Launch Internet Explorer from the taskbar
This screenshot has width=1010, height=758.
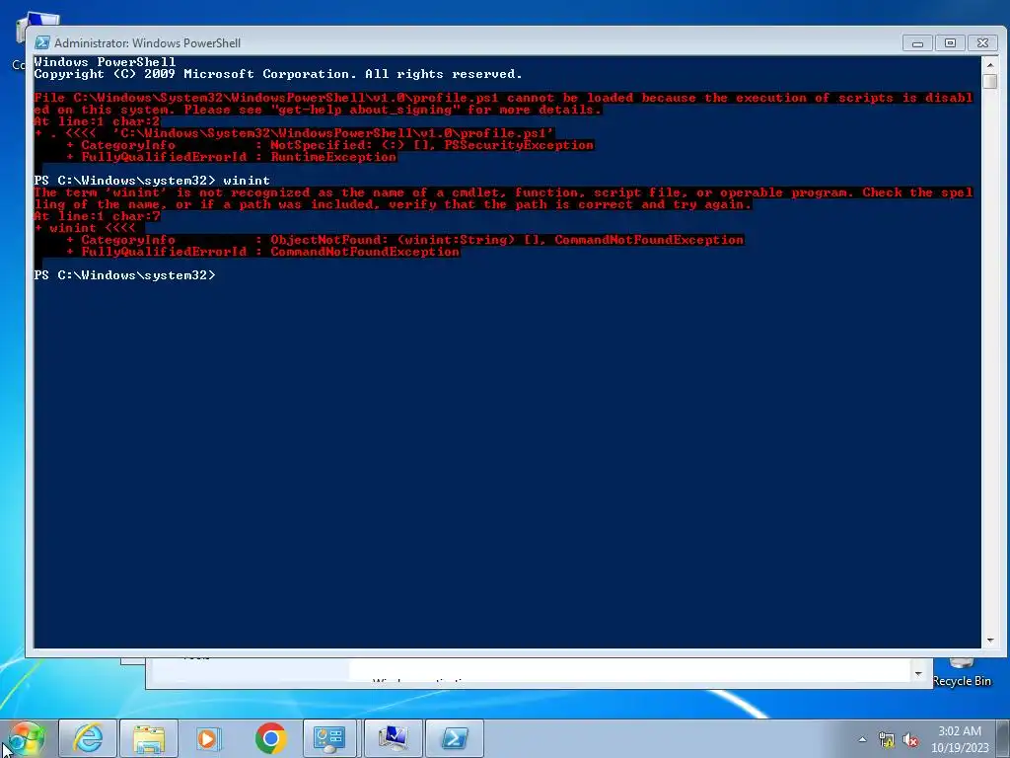(x=88, y=738)
